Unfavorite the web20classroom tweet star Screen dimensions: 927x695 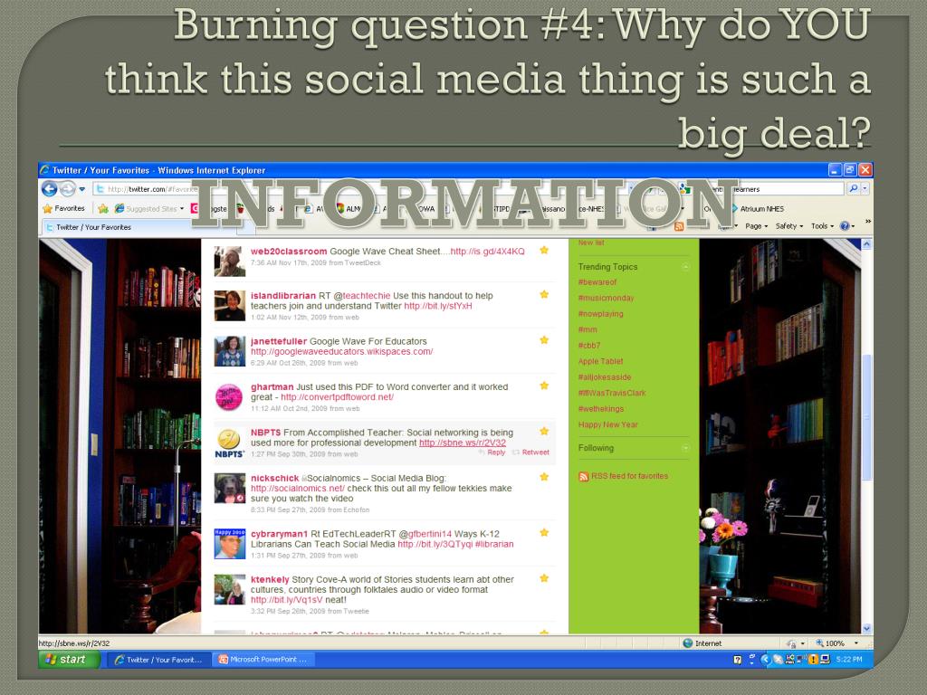click(x=544, y=251)
